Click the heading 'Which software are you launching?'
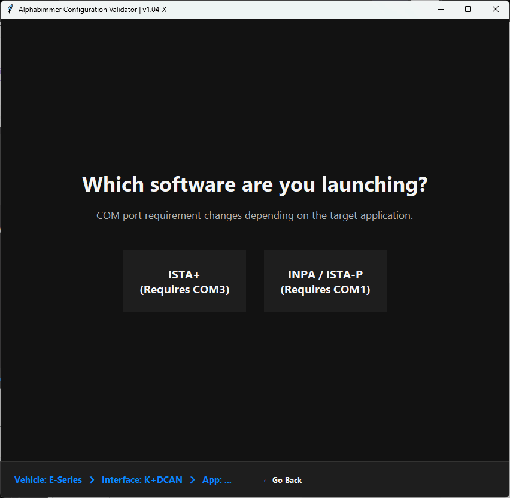Image resolution: width=510 pixels, height=498 pixels. click(x=254, y=184)
